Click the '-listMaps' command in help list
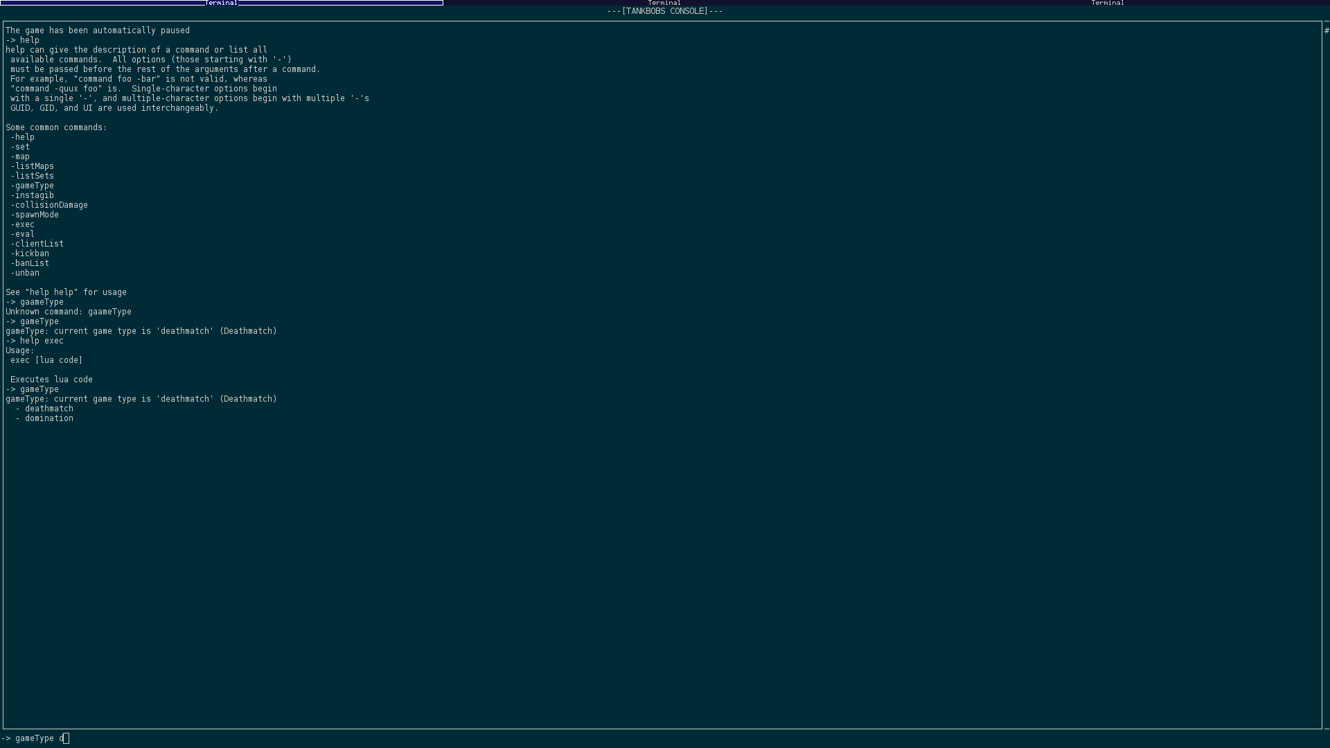 coord(33,166)
